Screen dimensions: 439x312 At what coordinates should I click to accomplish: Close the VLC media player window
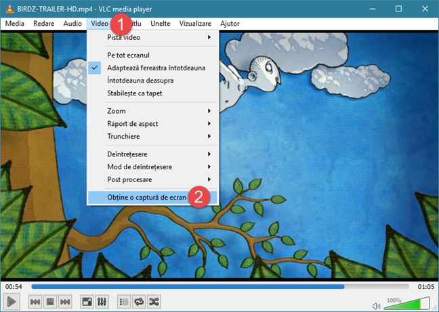pos(425,9)
